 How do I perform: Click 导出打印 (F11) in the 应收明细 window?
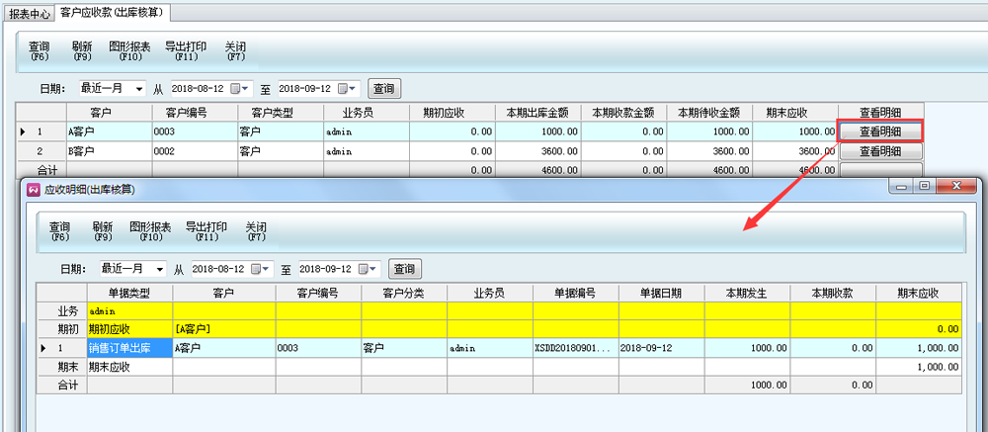pyautogui.click(x=206, y=231)
